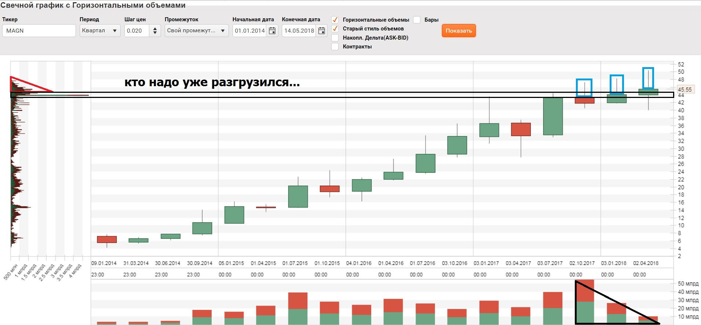Viewport: 701px width, 325px height.
Task: Click the 50 млрд volume axis label
Action: [x=688, y=284]
